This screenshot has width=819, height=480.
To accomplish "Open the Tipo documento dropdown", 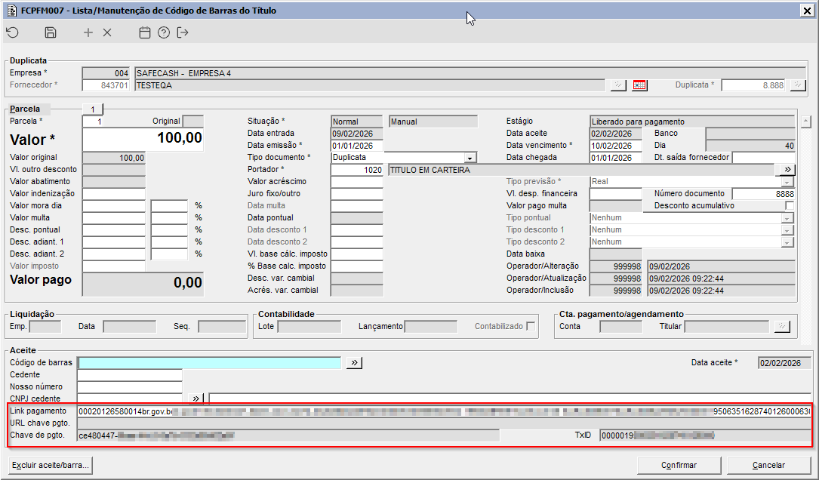I will (470, 158).
